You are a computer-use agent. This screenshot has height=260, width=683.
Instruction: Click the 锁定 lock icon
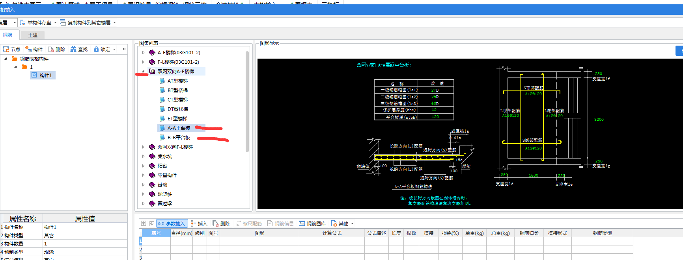96,49
